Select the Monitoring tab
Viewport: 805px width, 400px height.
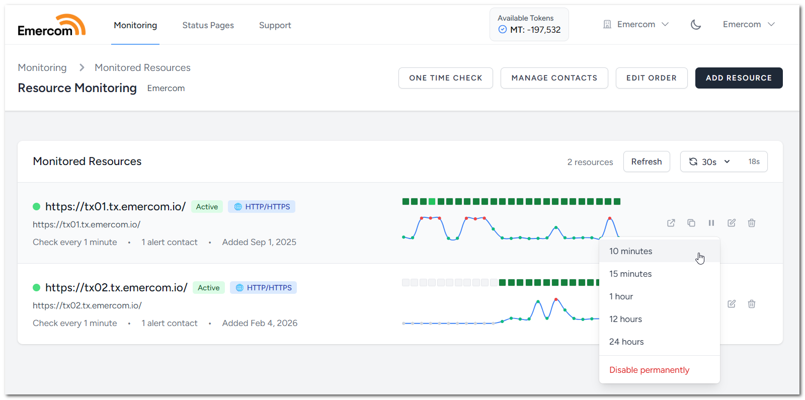coord(135,25)
